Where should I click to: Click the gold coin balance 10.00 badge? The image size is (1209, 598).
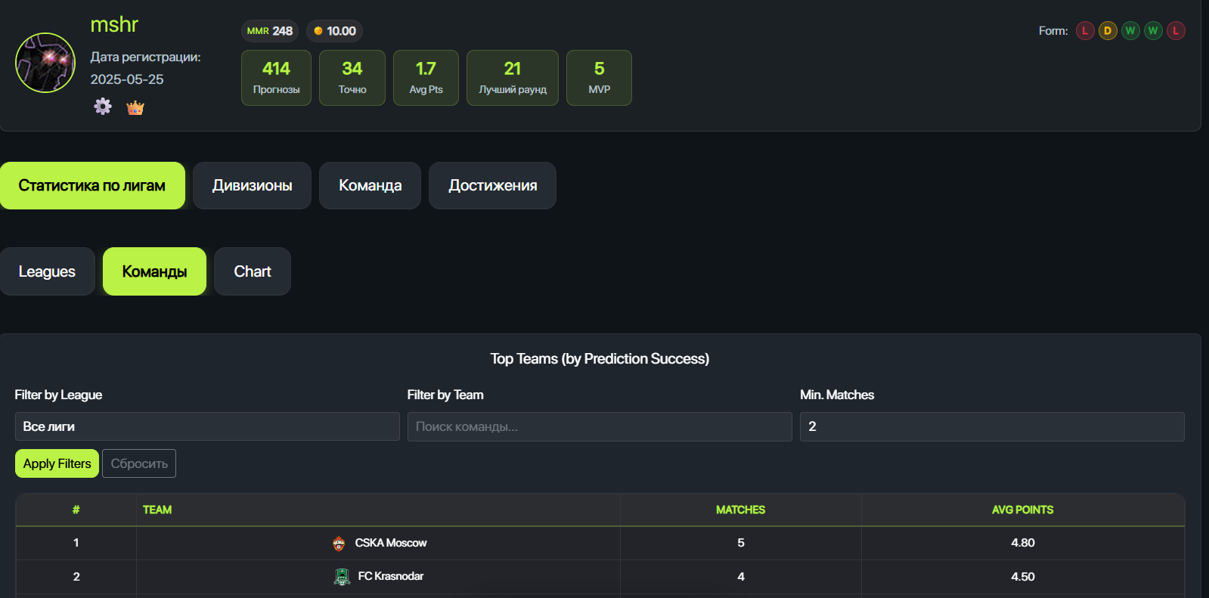point(334,31)
